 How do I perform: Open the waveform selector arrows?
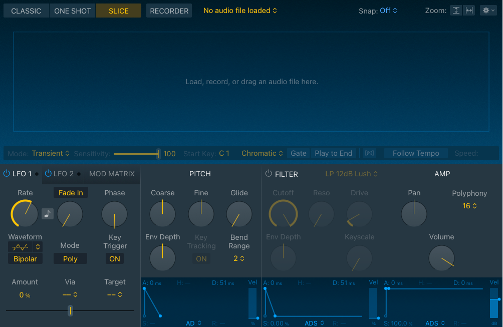pyautogui.click(x=38, y=247)
